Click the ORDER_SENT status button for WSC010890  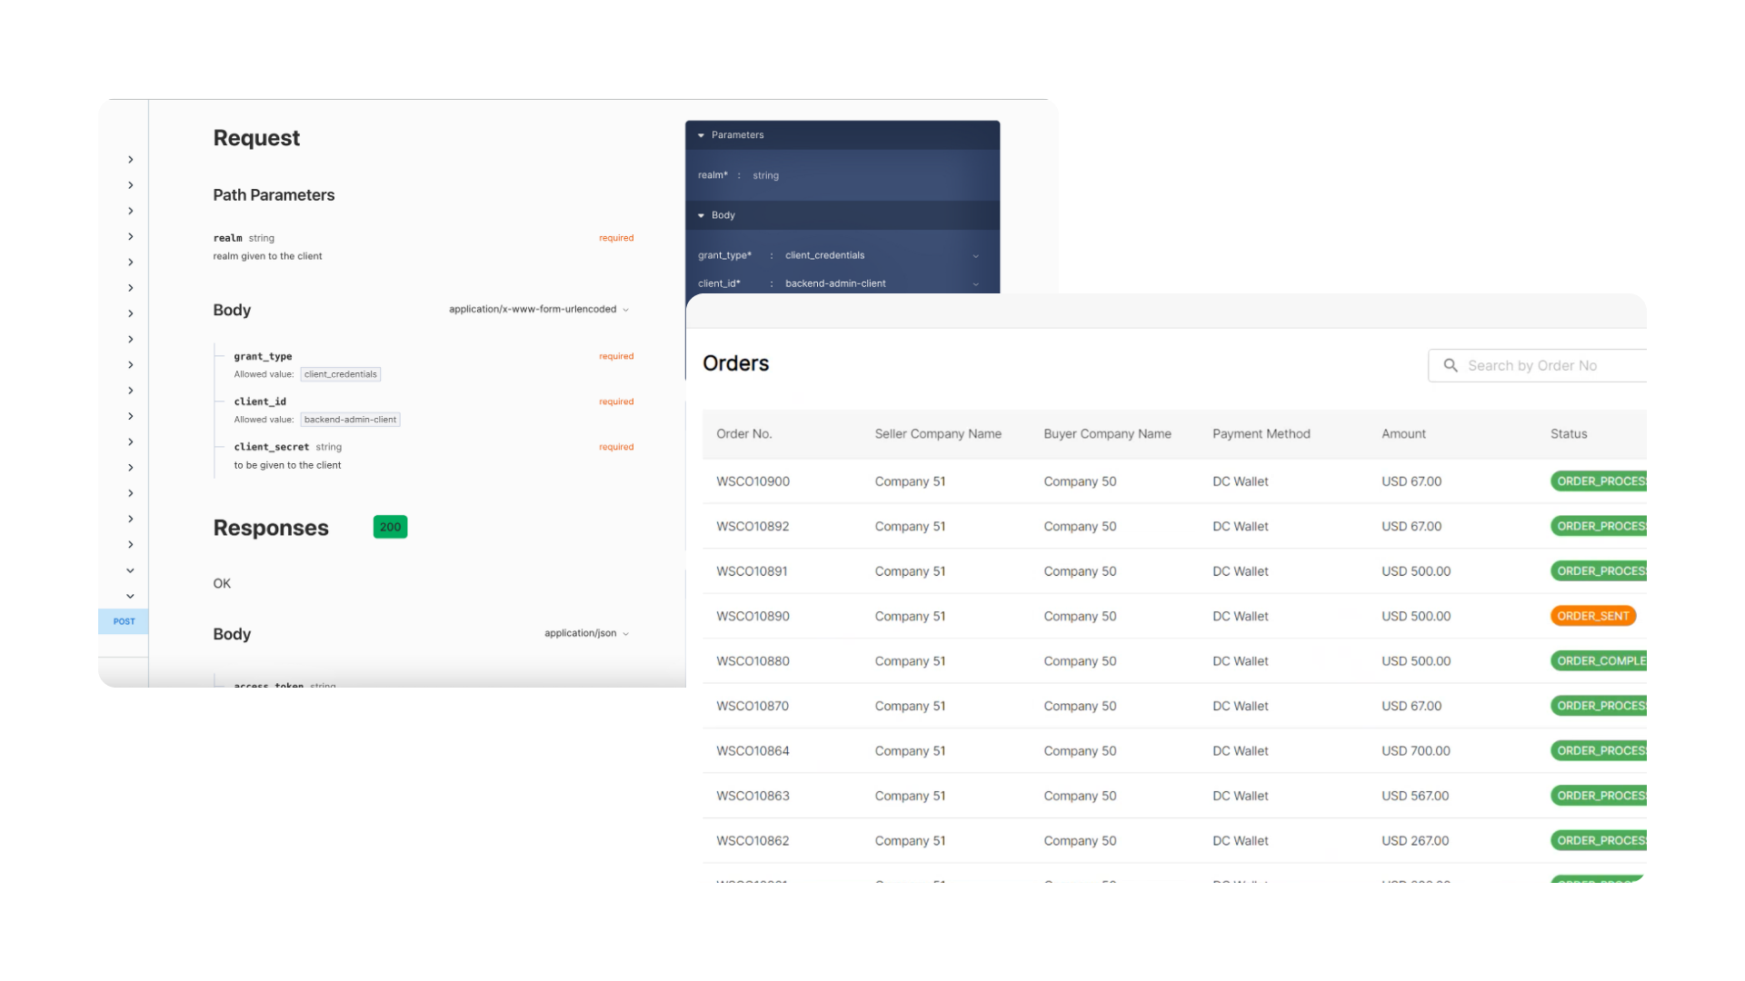click(x=1591, y=616)
